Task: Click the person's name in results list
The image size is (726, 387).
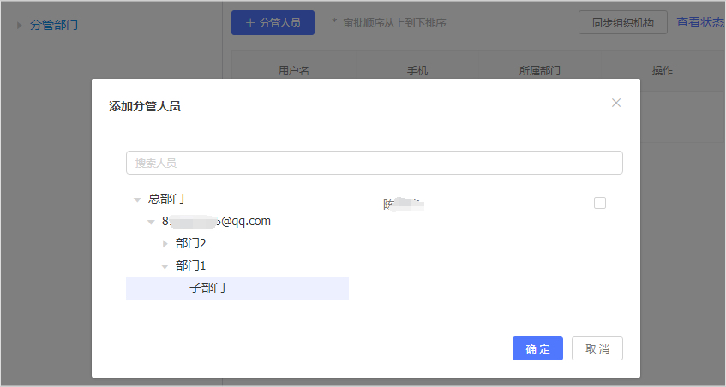Action: coord(404,204)
